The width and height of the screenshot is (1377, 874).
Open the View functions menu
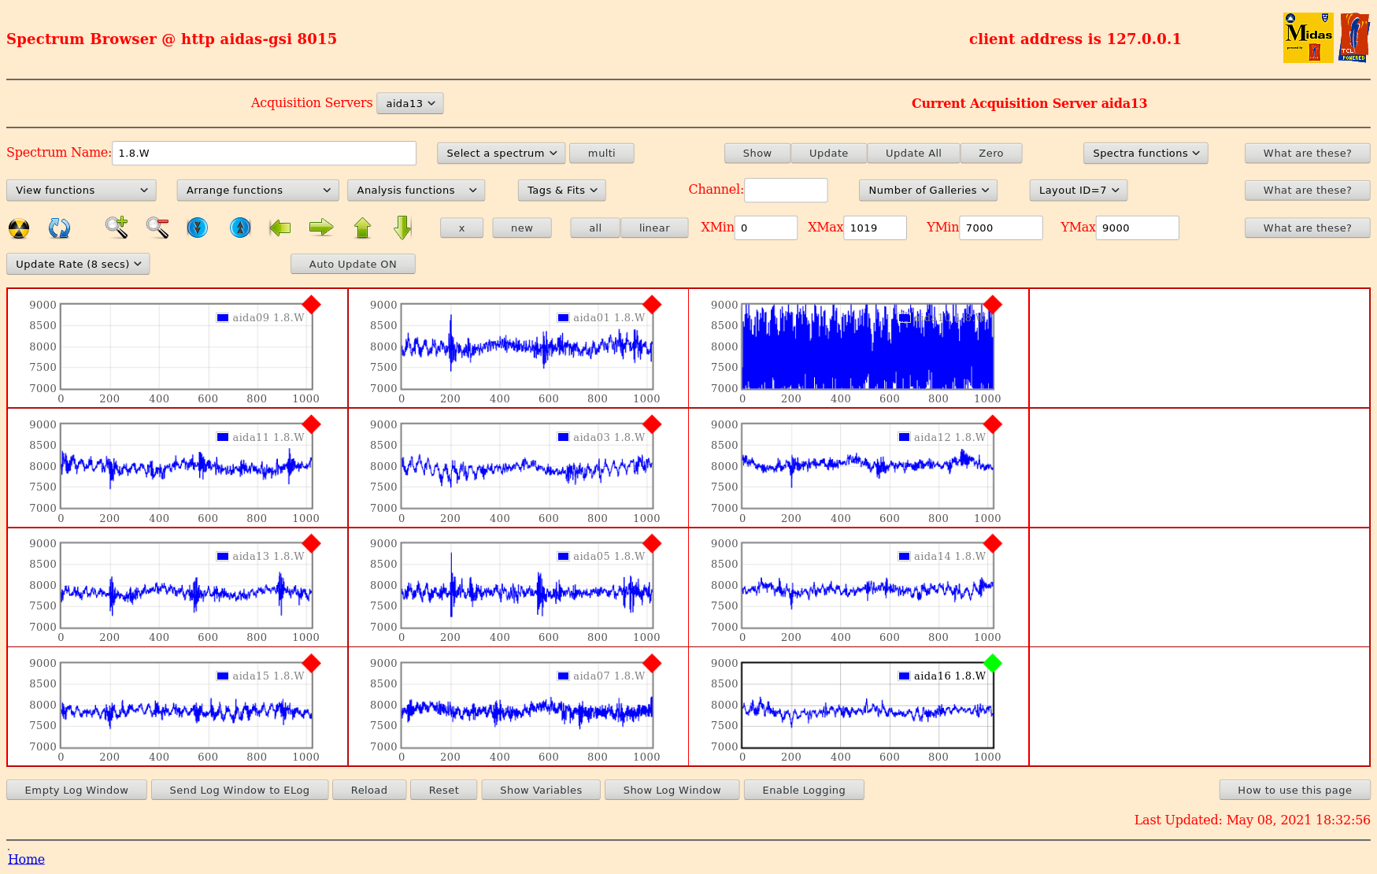81,191
